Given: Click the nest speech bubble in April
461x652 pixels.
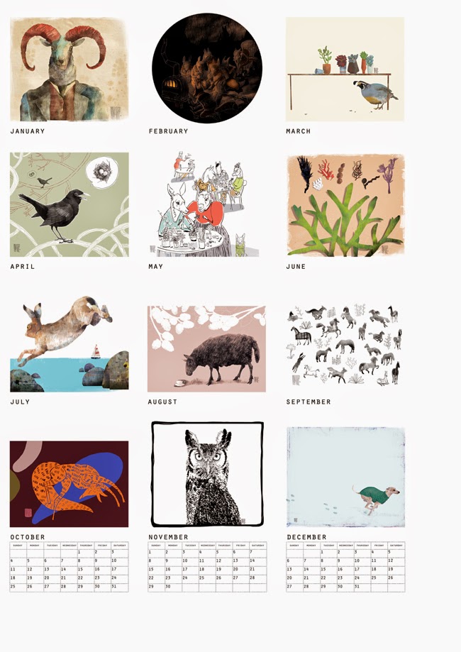Looking at the screenshot, I should coord(102,172).
